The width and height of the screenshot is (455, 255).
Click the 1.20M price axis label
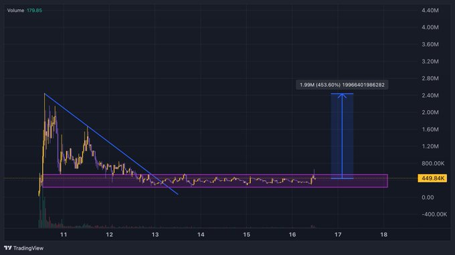tap(430, 146)
